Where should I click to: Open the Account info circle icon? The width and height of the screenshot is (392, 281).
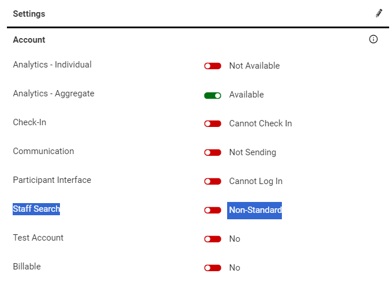click(x=373, y=40)
